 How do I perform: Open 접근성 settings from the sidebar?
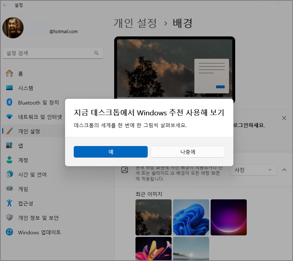(x=24, y=203)
